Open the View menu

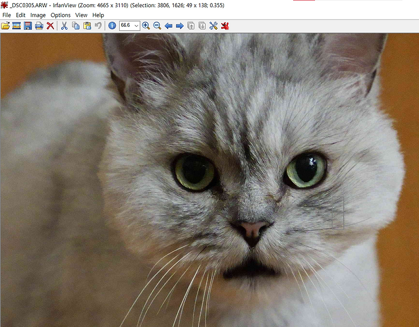81,15
